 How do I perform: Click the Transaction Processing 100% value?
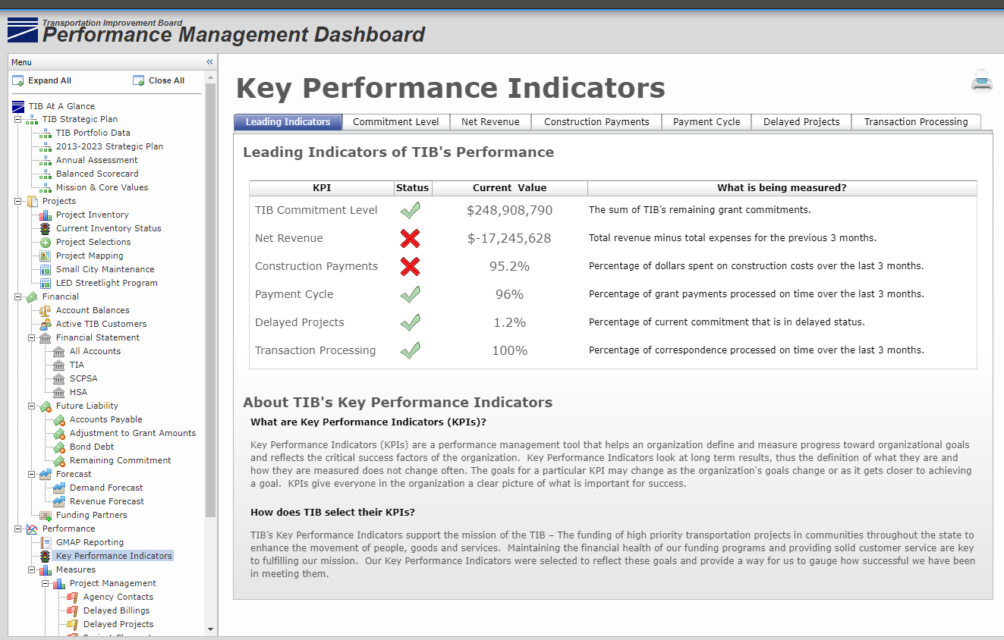509,350
